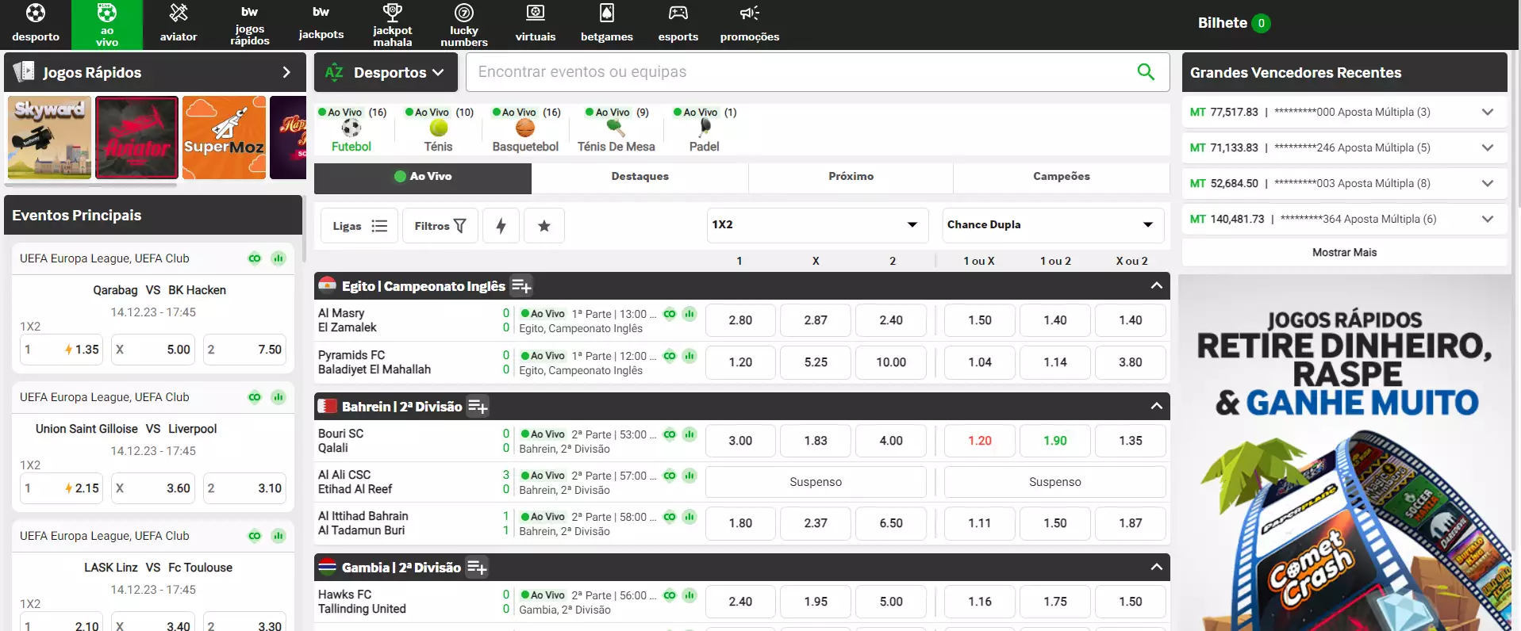Open the Padel sport icon
Screen dimensions: 1521x631
point(704,129)
